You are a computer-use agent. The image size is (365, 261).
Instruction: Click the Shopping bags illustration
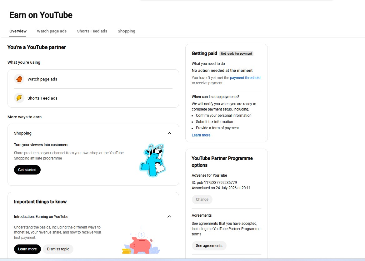(153, 160)
